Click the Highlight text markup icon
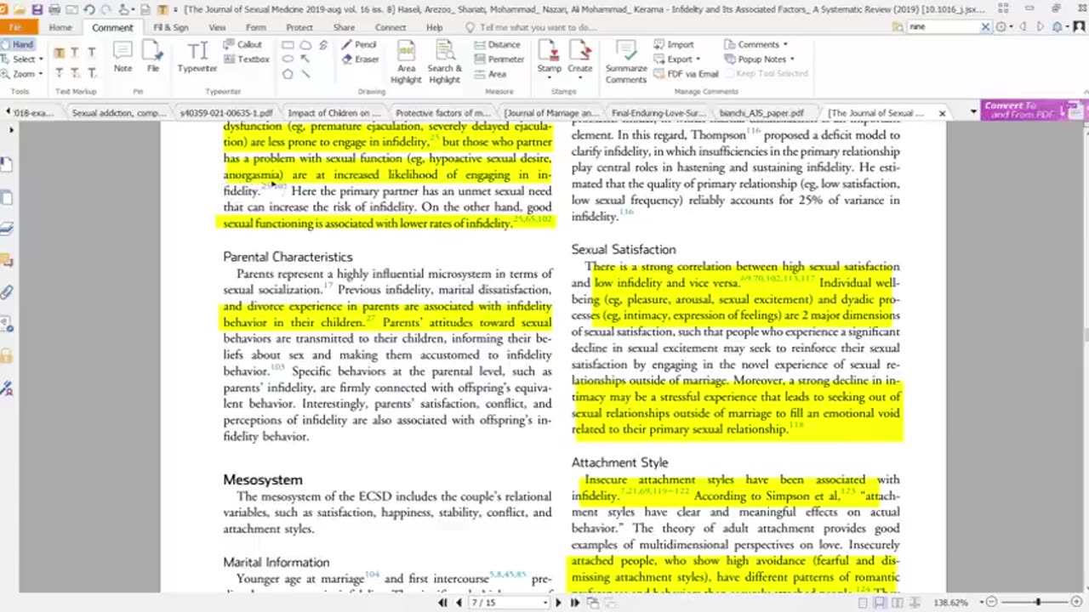Image resolution: width=1089 pixels, height=612 pixels. coord(59,53)
